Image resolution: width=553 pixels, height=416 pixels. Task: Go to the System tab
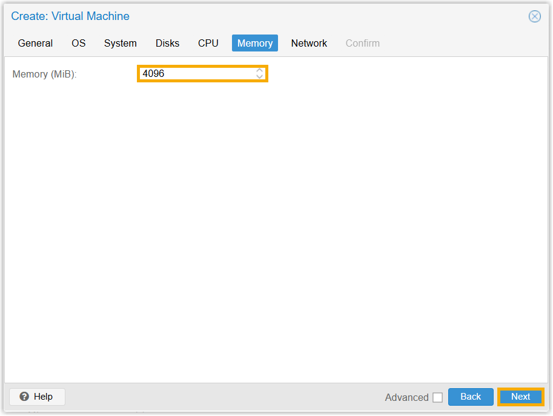[x=120, y=43]
